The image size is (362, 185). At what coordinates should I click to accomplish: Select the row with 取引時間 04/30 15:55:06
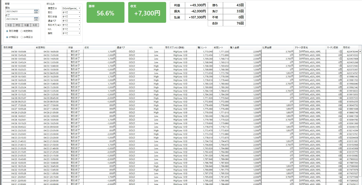(x=181, y=51)
